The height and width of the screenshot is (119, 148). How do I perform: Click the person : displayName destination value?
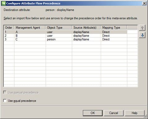60,10
